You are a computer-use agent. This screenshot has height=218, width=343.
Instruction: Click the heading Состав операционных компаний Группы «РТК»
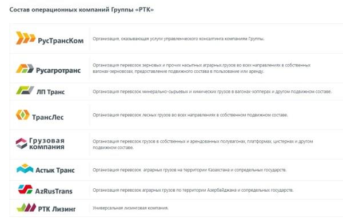click(x=82, y=10)
